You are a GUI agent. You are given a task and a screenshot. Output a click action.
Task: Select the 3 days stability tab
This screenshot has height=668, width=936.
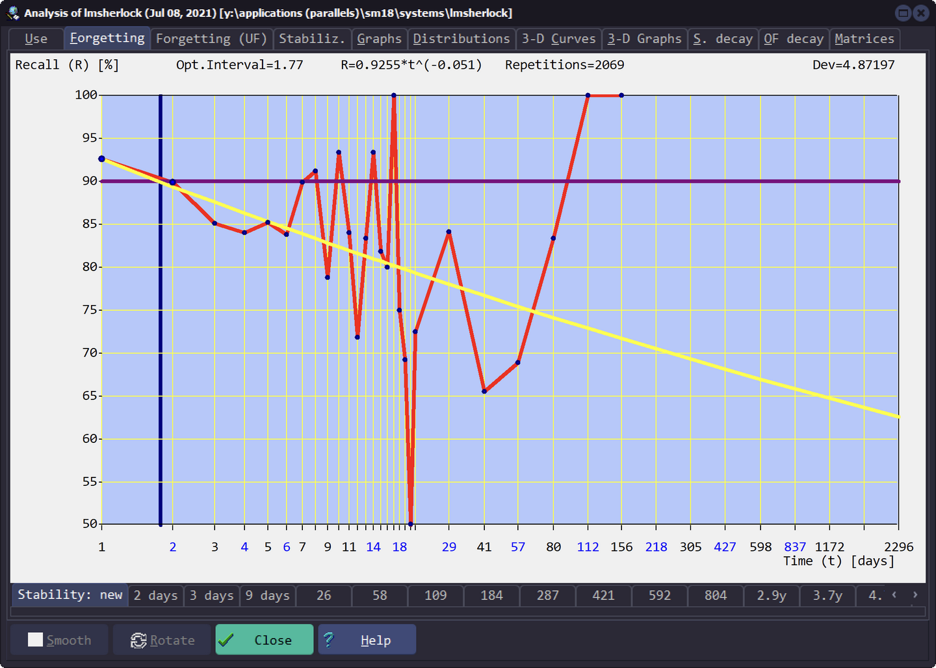tap(212, 596)
